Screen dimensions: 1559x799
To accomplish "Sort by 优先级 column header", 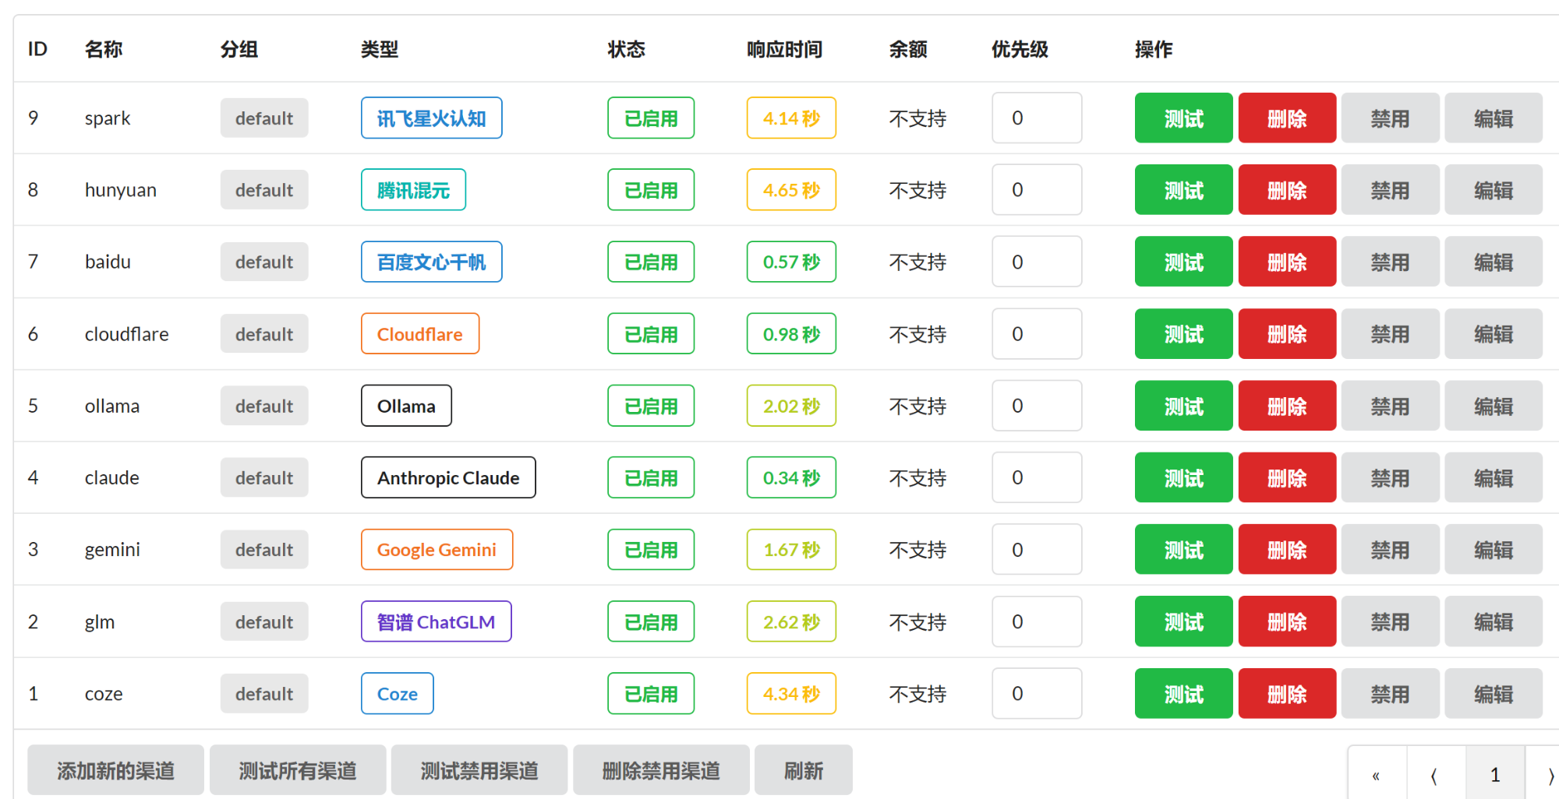I will 1020,49.
